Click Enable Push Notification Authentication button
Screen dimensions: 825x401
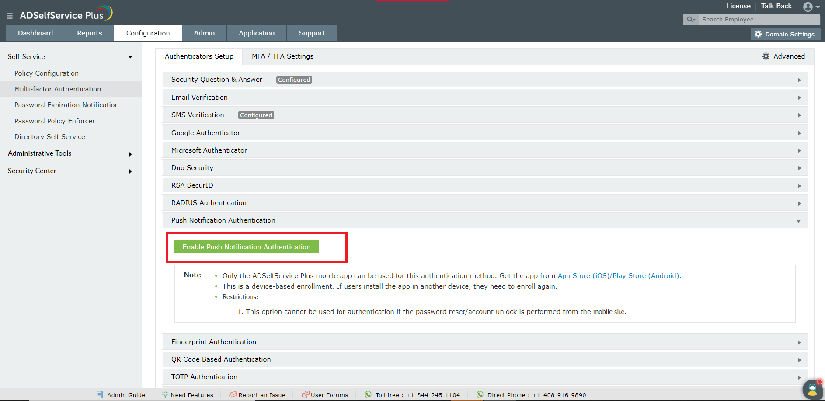[247, 247]
